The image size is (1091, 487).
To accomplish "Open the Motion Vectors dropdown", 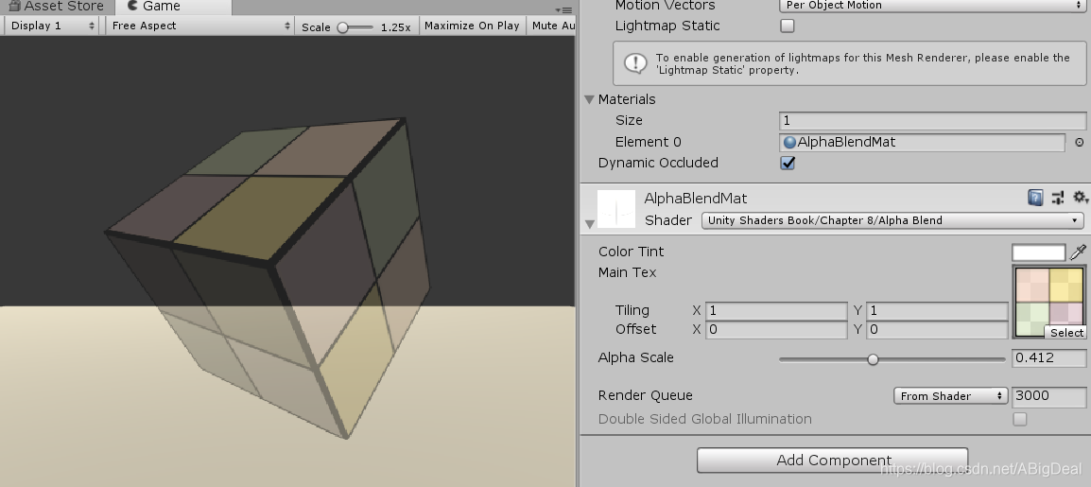I will coord(931,6).
